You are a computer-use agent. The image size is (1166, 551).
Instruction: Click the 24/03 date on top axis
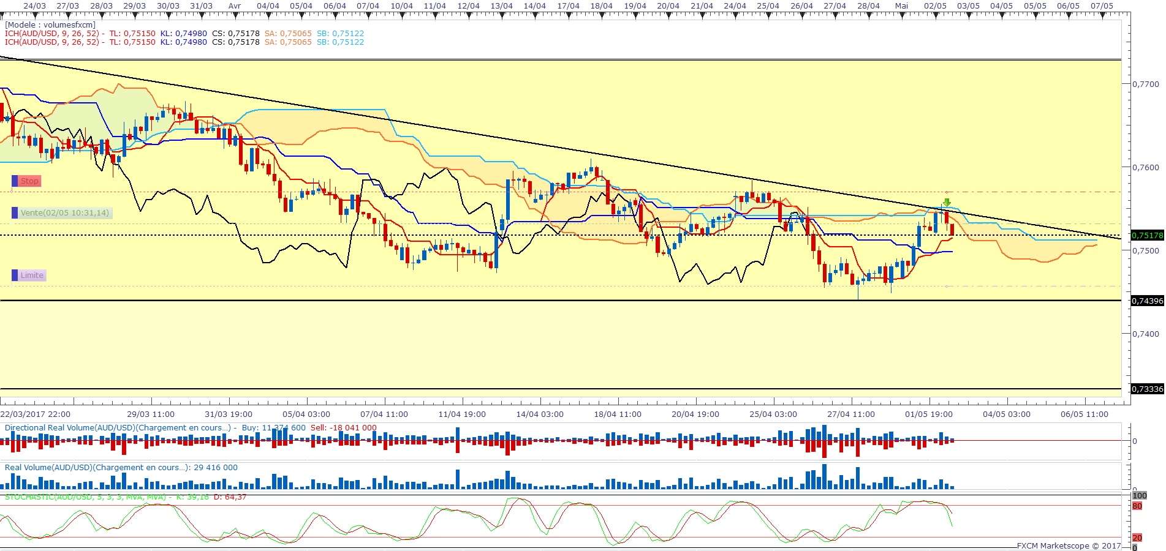point(34,6)
